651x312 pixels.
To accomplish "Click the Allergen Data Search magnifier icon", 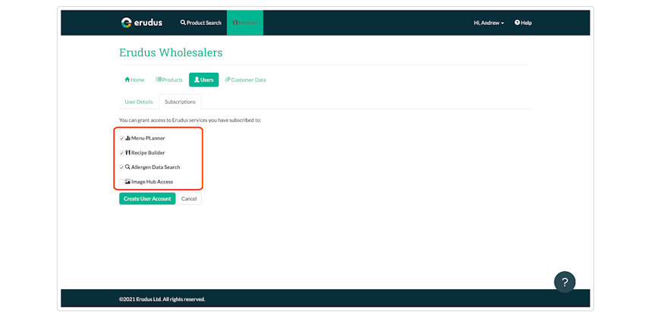I will click(x=128, y=167).
